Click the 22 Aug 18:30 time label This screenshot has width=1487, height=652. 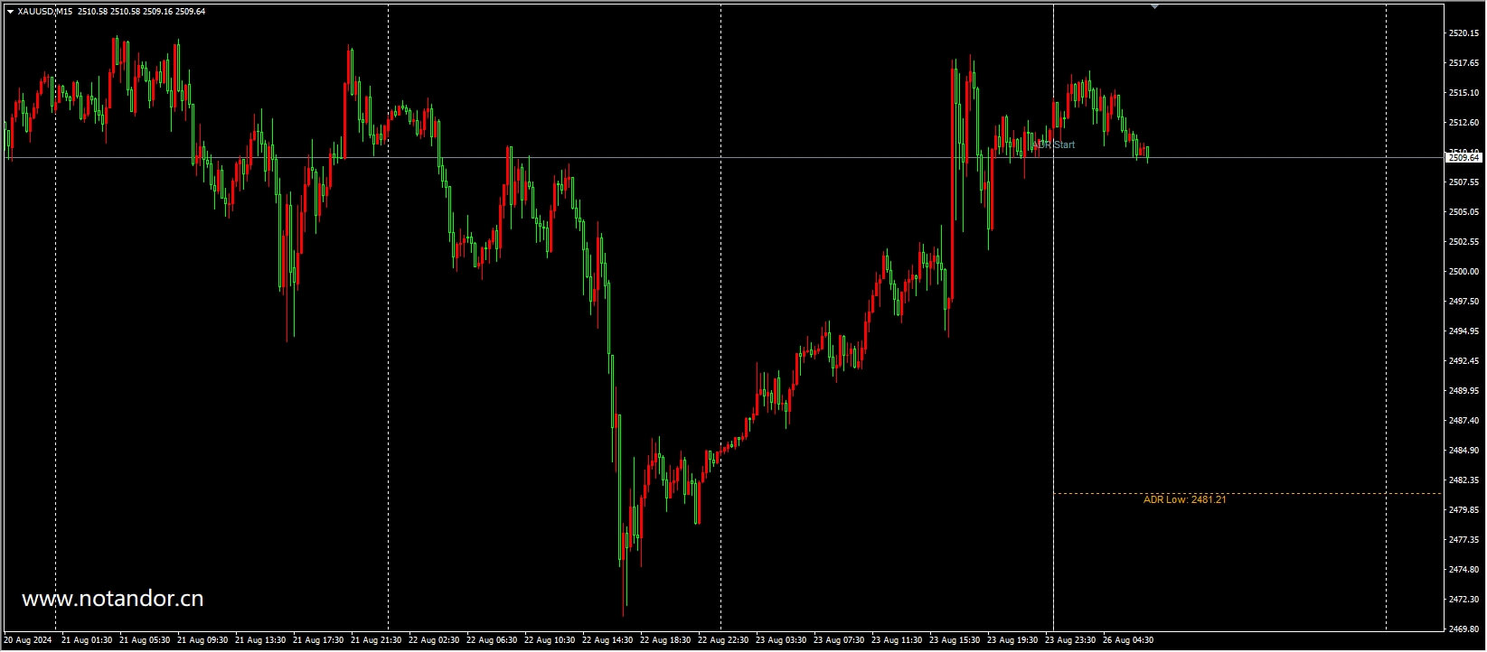665,640
